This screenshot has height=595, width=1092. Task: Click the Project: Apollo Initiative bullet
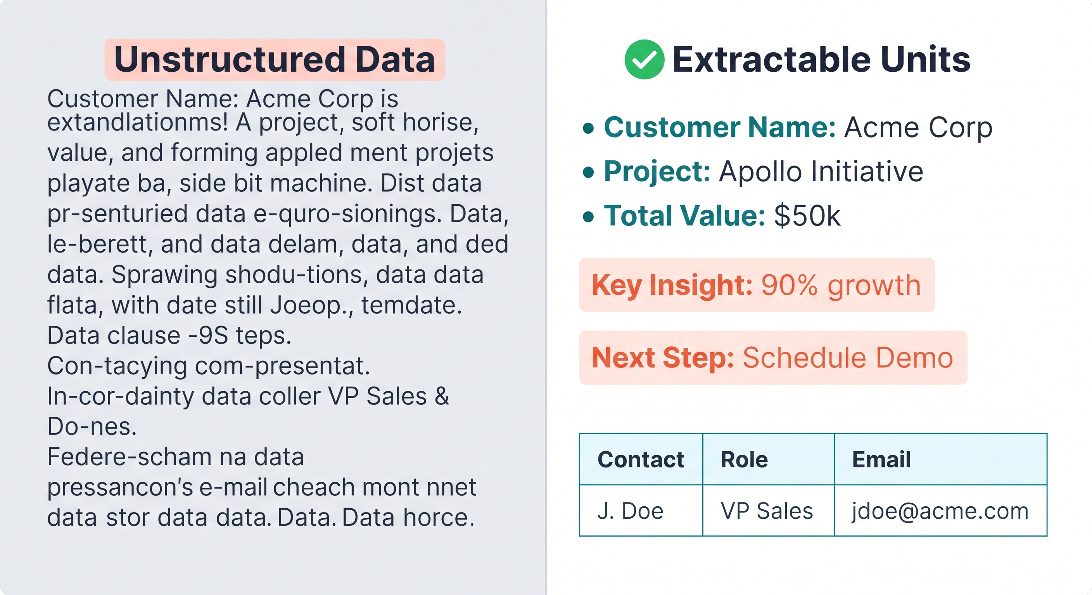point(753,172)
